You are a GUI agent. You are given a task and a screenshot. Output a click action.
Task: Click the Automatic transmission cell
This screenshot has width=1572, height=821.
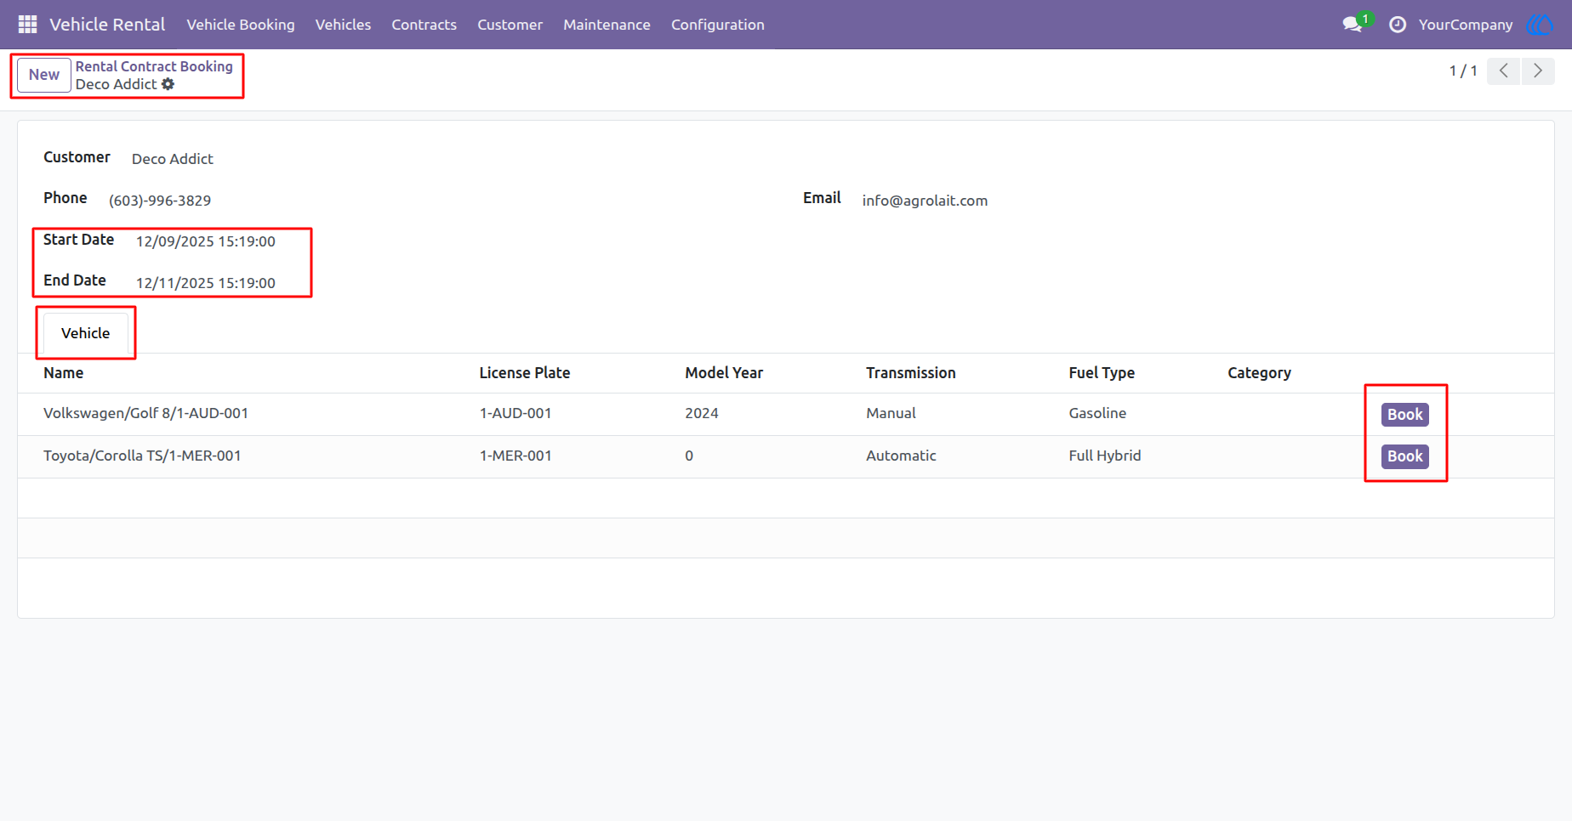pos(901,456)
